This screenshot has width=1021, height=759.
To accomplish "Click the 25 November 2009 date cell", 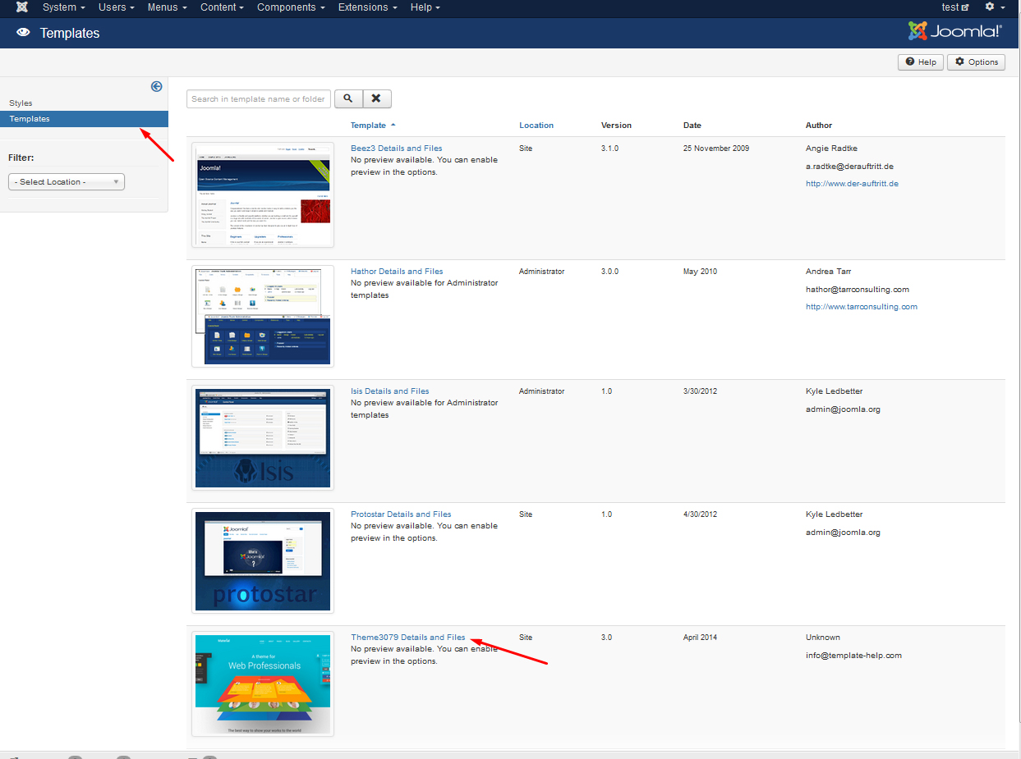I will tap(716, 149).
